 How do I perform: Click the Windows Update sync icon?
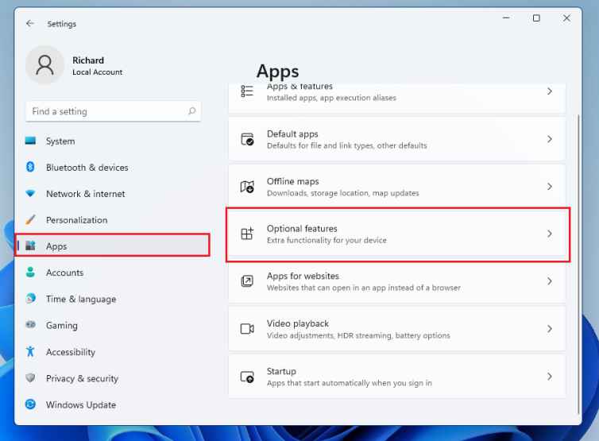(x=31, y=404)
